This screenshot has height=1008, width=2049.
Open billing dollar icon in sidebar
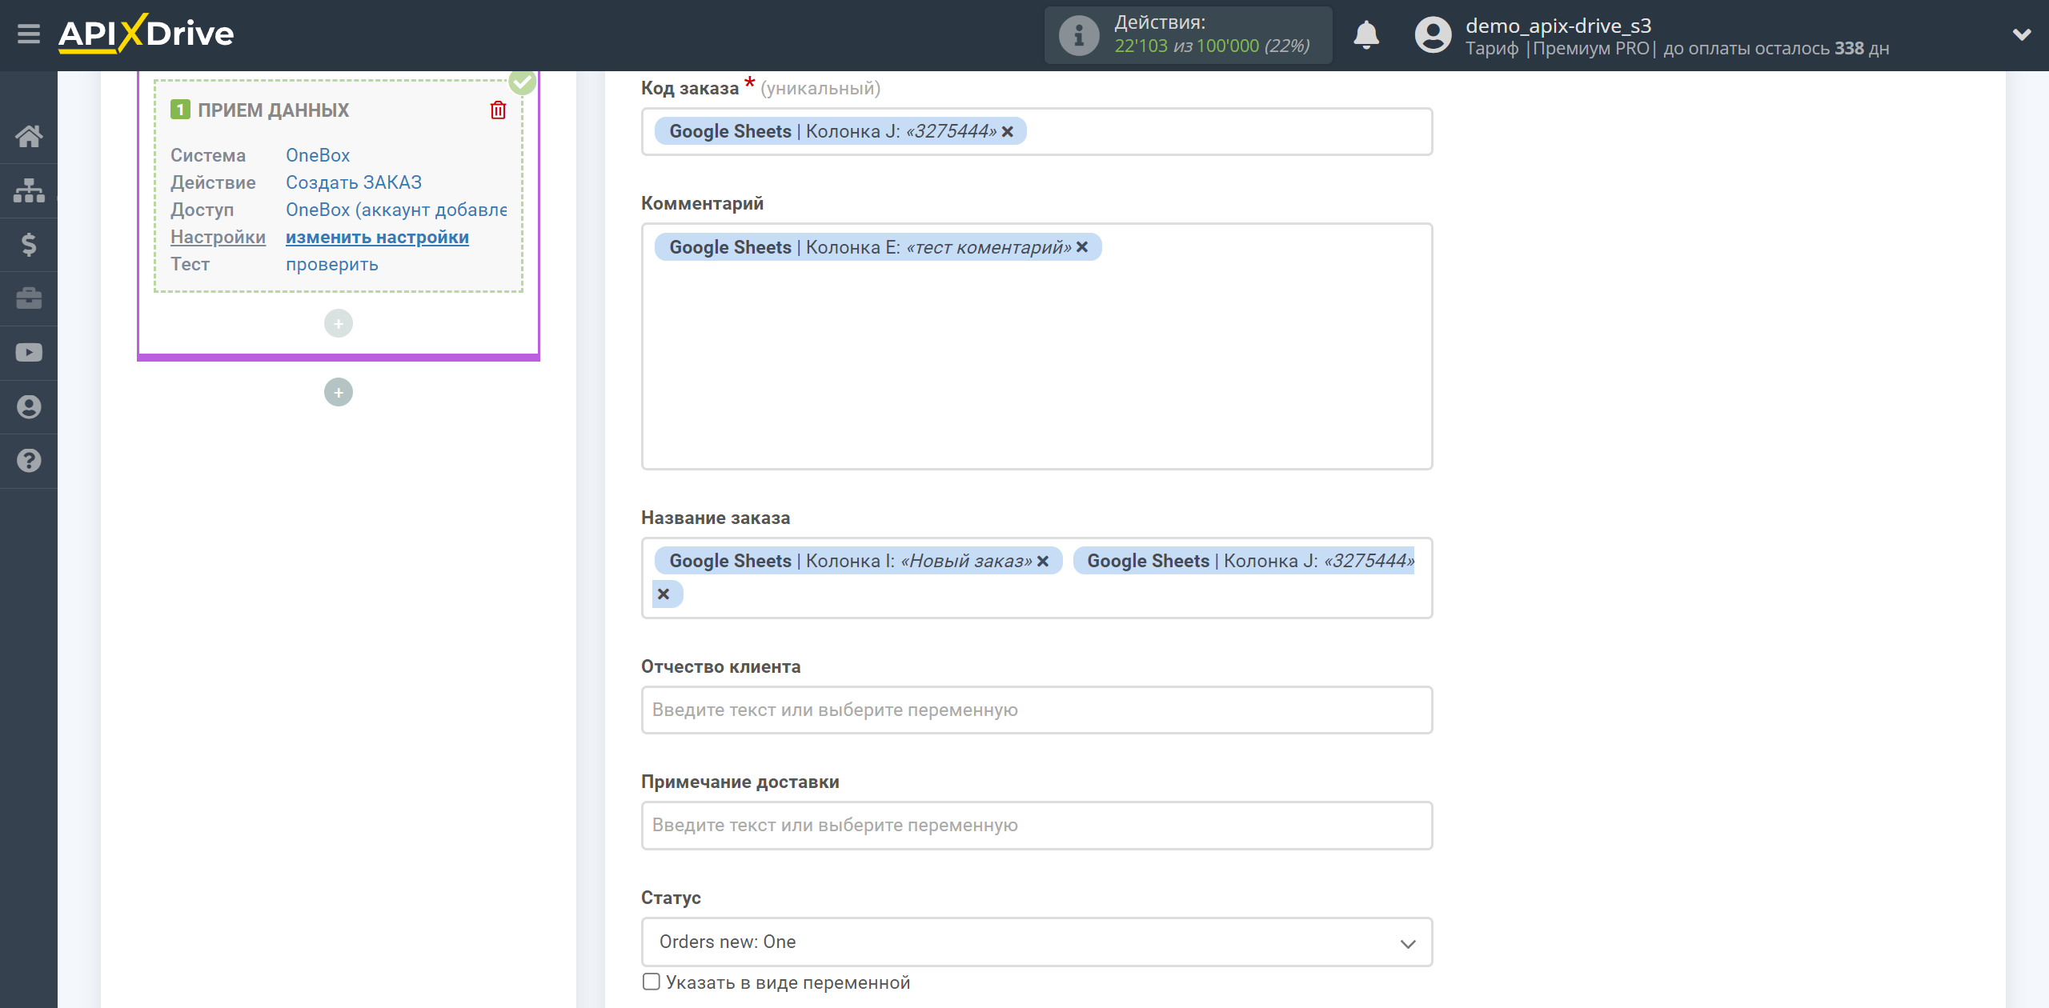tap(29, 244)
